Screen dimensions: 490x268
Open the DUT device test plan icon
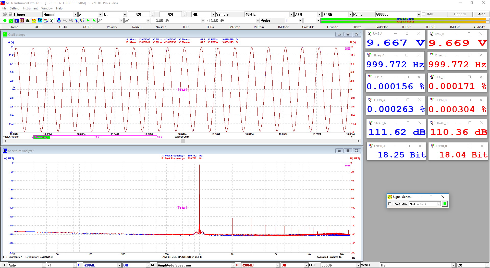coord(40,21)
